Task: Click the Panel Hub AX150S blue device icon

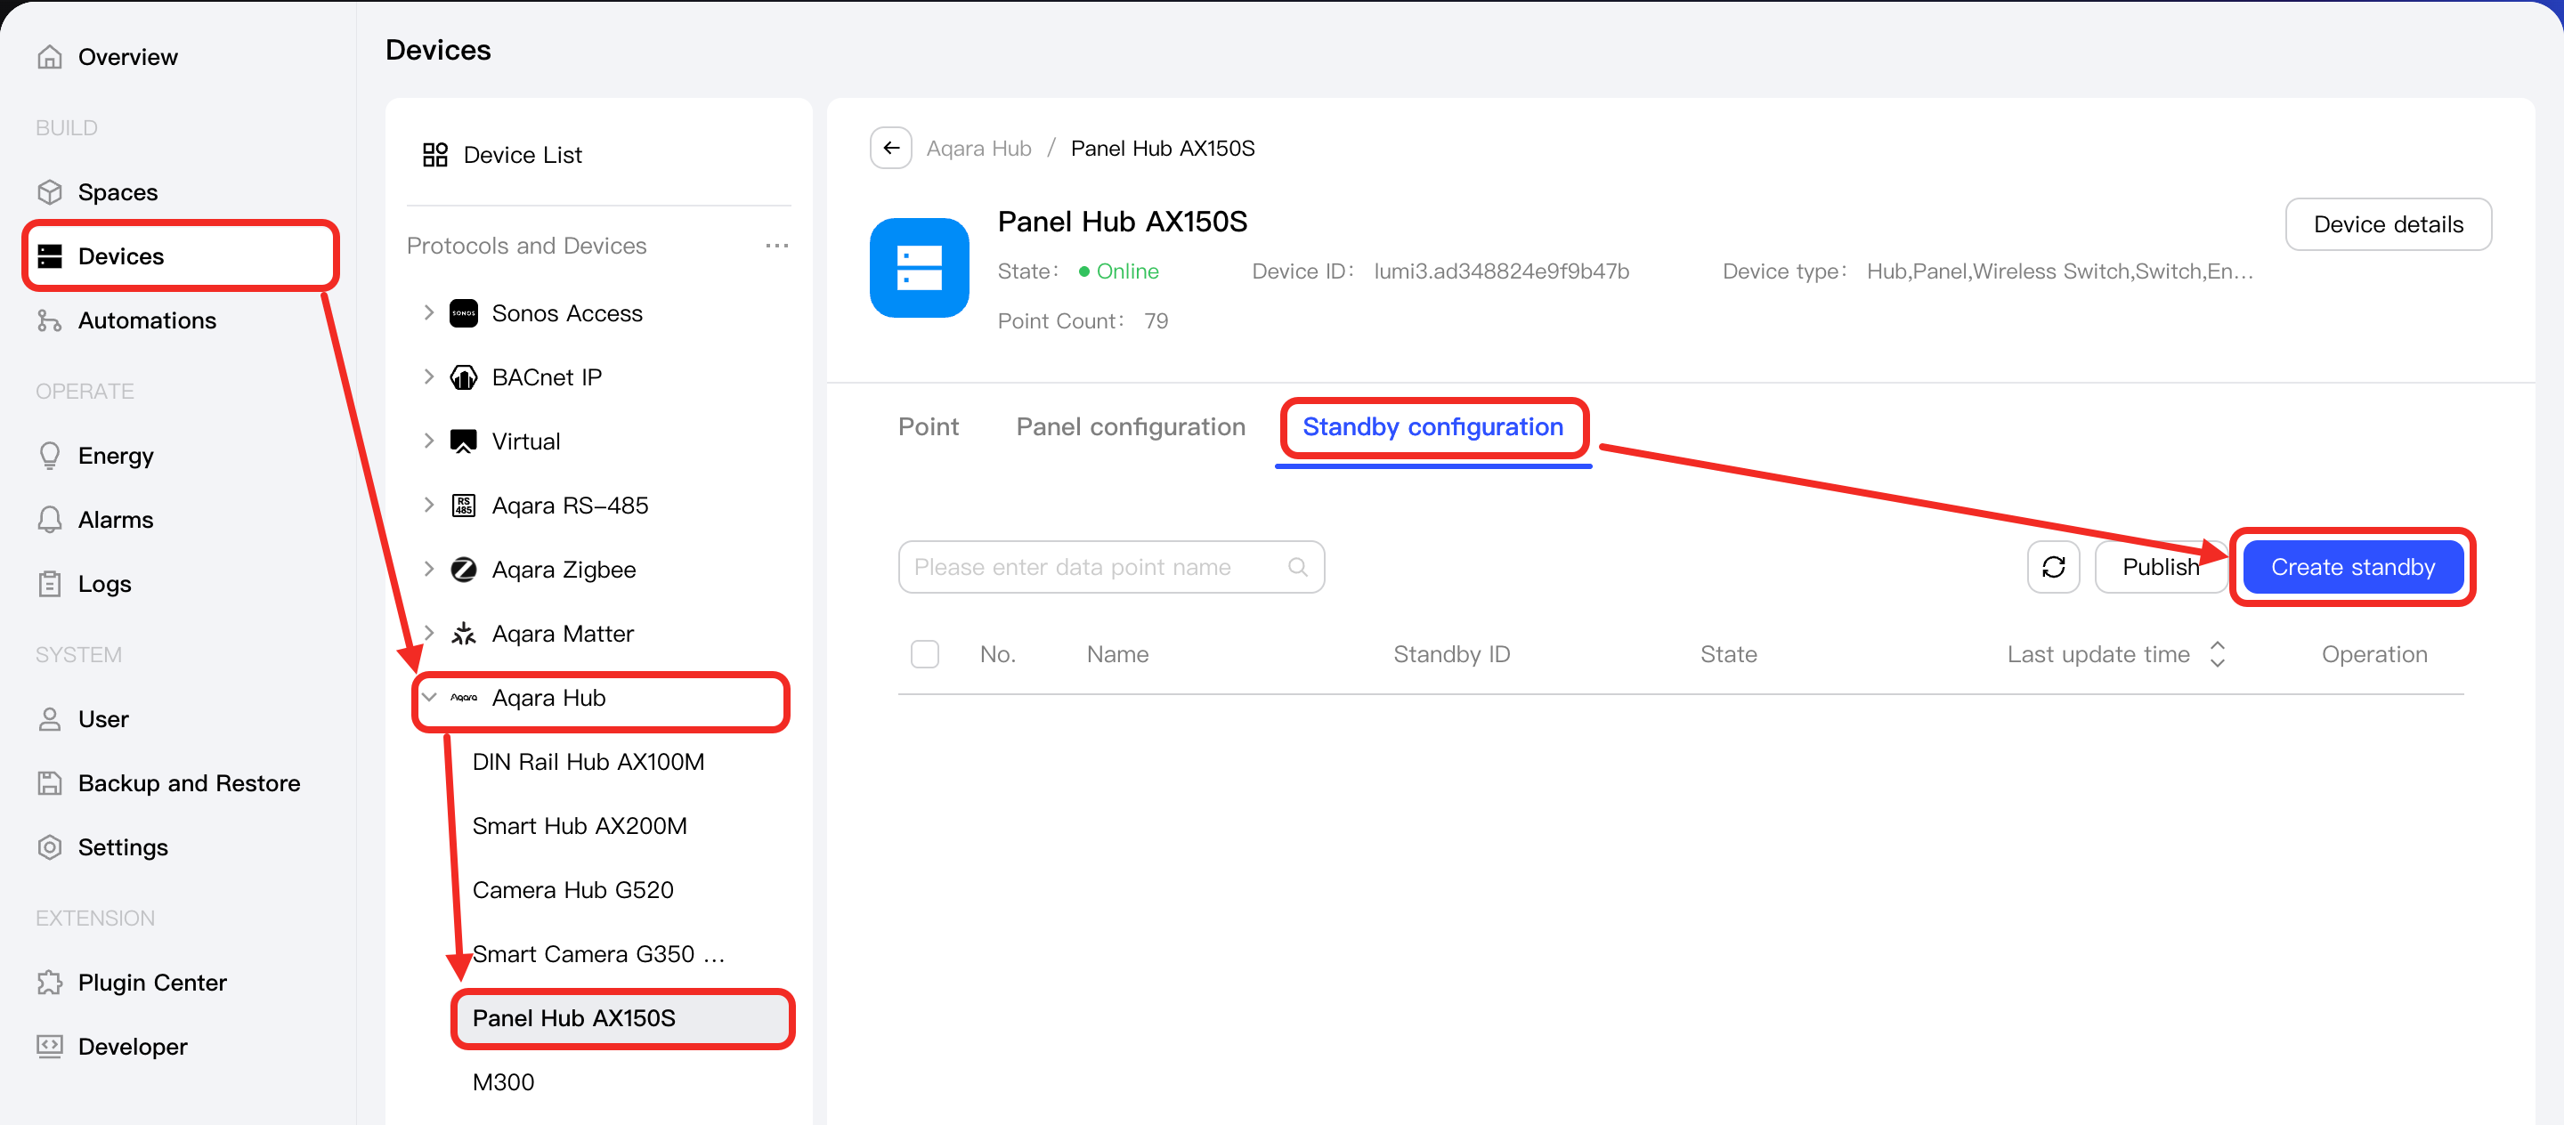Action: click(919, 268)
